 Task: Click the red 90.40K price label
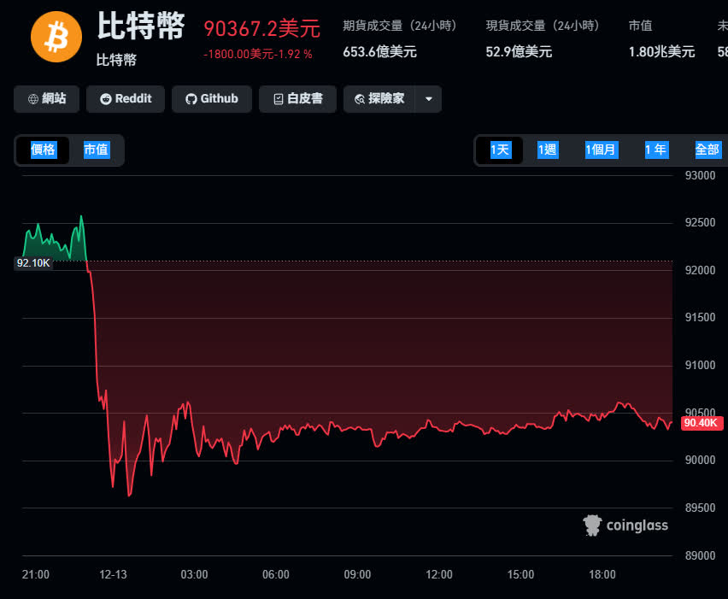(700, 423)
